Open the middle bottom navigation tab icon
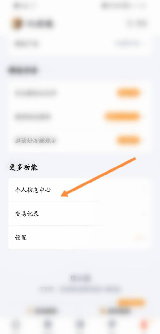Viewport: 160px width, 334px height. click(80, 325)
